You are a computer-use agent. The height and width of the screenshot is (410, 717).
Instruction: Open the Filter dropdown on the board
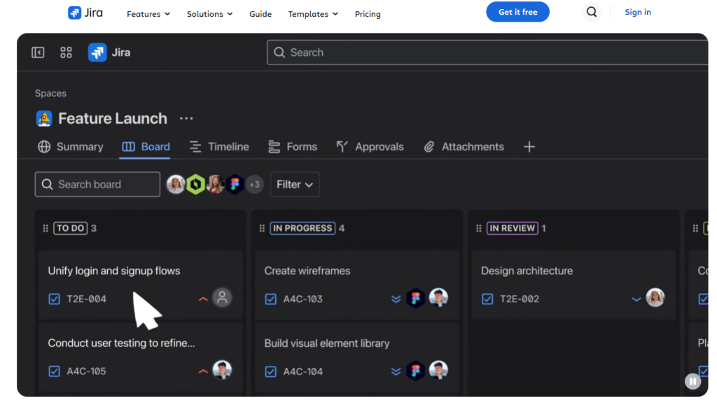[295, 184]
